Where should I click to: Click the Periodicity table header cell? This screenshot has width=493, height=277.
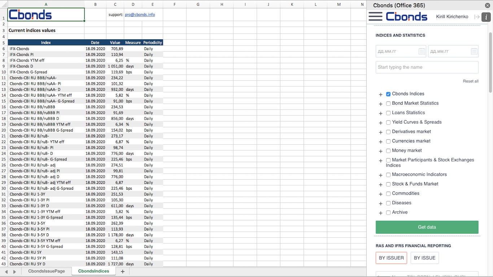pyautogui.click(x=152, y=43)
